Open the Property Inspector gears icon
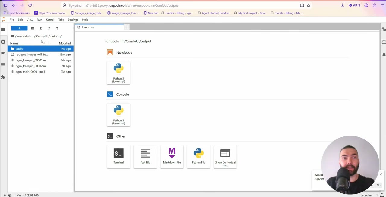 pyautogui.click(x=384, y=29)
